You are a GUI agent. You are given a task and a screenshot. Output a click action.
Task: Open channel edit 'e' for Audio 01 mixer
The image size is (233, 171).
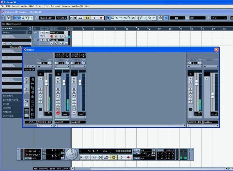pyautogui.click(x=58, y=95)
